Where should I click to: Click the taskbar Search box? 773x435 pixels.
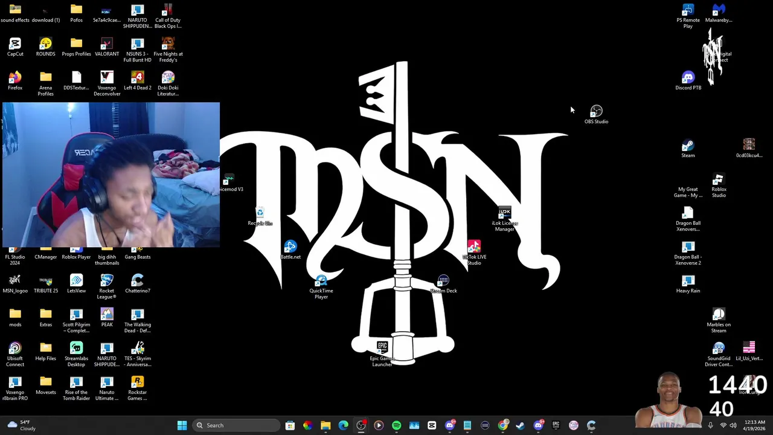[x=237, y=425]
